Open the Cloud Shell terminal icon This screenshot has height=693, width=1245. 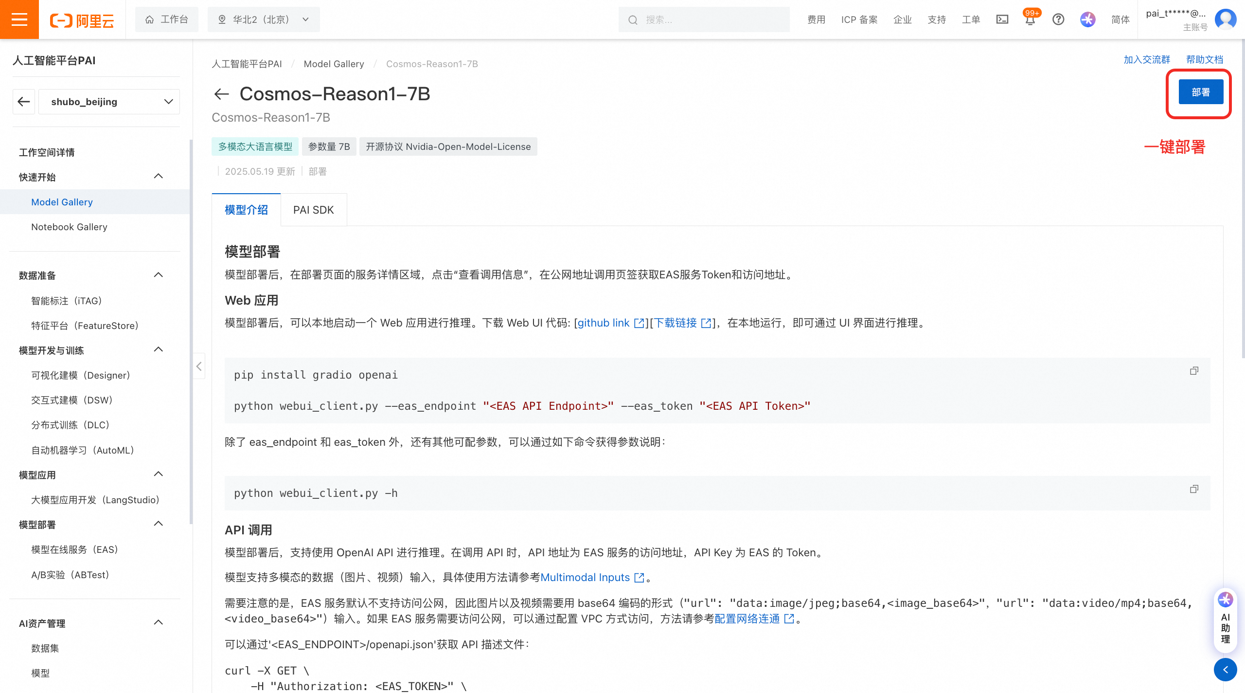1002,19
